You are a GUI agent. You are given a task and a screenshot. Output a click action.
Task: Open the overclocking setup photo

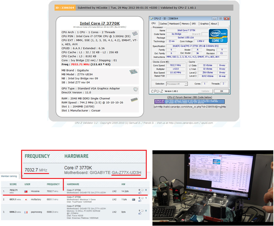tap(213, 188)
